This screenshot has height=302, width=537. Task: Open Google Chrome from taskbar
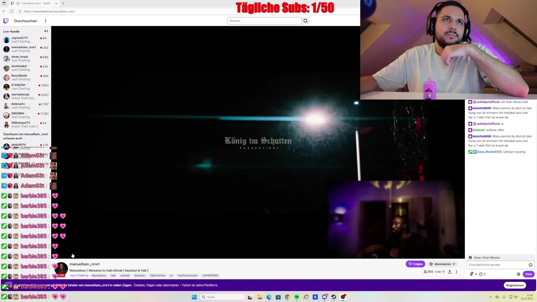click(x=287, y=297)
